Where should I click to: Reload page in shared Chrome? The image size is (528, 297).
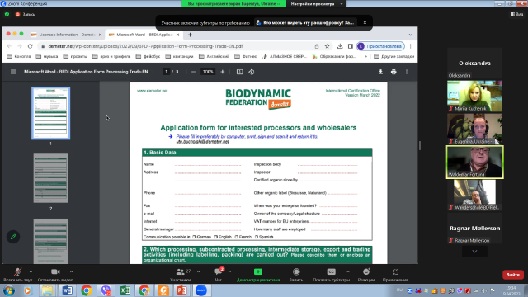point(30,46)
